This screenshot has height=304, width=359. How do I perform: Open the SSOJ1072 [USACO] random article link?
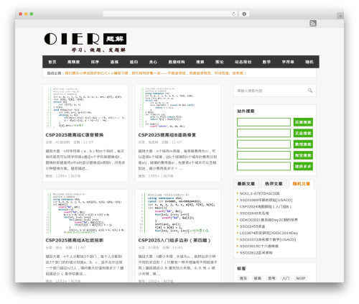(x=268, y=239)
